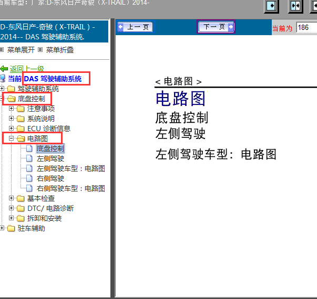Collapse the 电路图 folder
The height and width of the screenshot is (299, 317).
point(12,138)
